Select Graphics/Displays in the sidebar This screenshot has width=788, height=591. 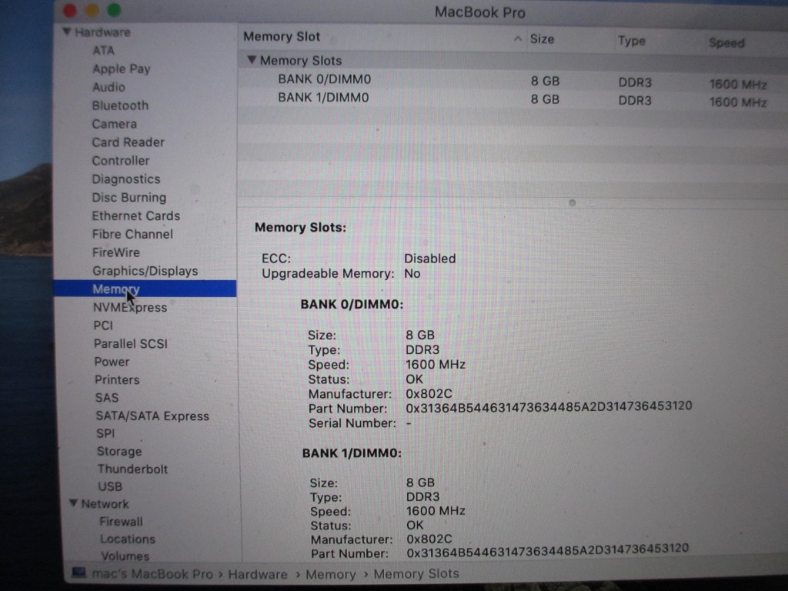pyautogui.click(x=145, y=272)
